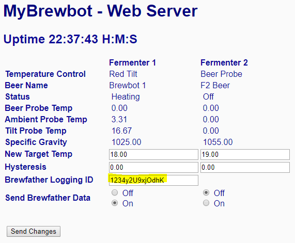Select Off radio for Fermenter 1 Brewfather data
Viewport: 295px width, 243px height.
115,192
